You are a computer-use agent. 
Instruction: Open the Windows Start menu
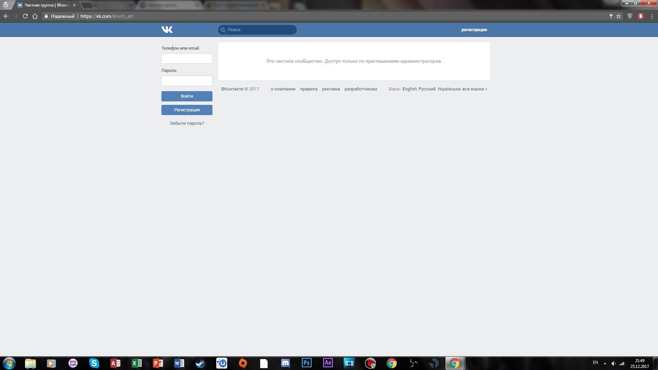[9, 363]
